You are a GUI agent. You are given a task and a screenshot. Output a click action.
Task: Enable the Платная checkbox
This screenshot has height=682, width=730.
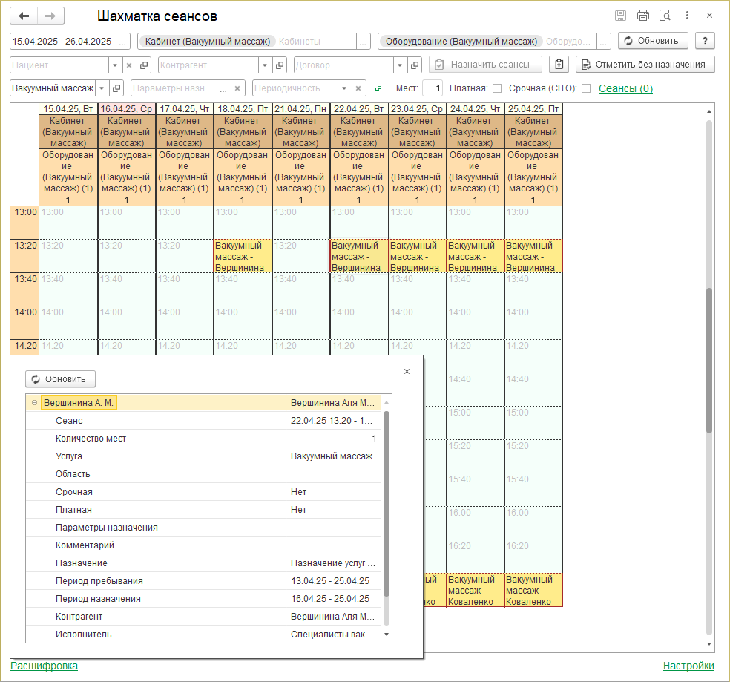(497, 88)
